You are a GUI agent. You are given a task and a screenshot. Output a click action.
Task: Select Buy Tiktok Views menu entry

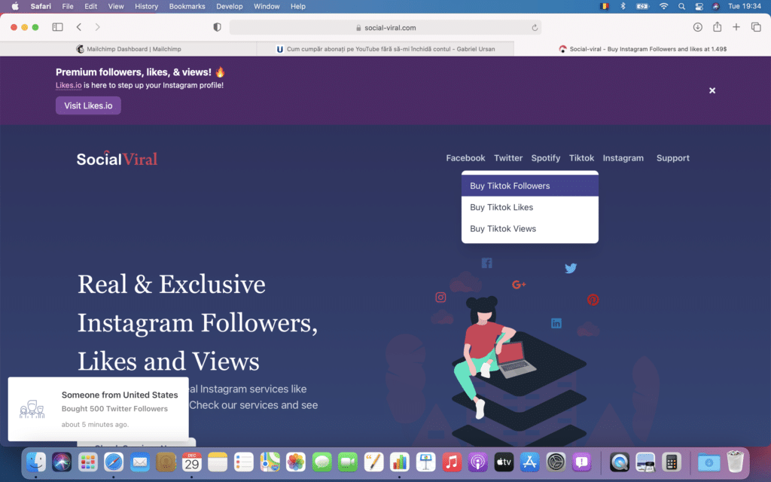point(529,229)
